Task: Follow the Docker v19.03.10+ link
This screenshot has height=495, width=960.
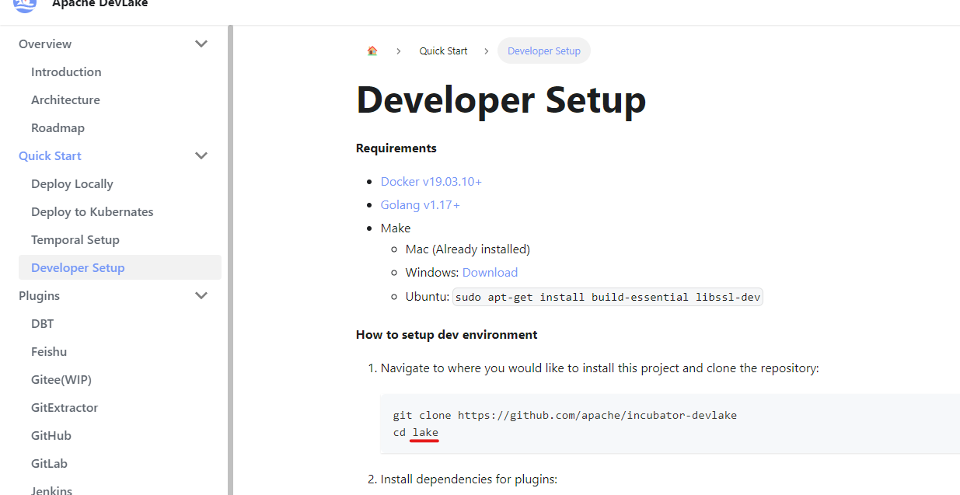Action: point(431,182)
